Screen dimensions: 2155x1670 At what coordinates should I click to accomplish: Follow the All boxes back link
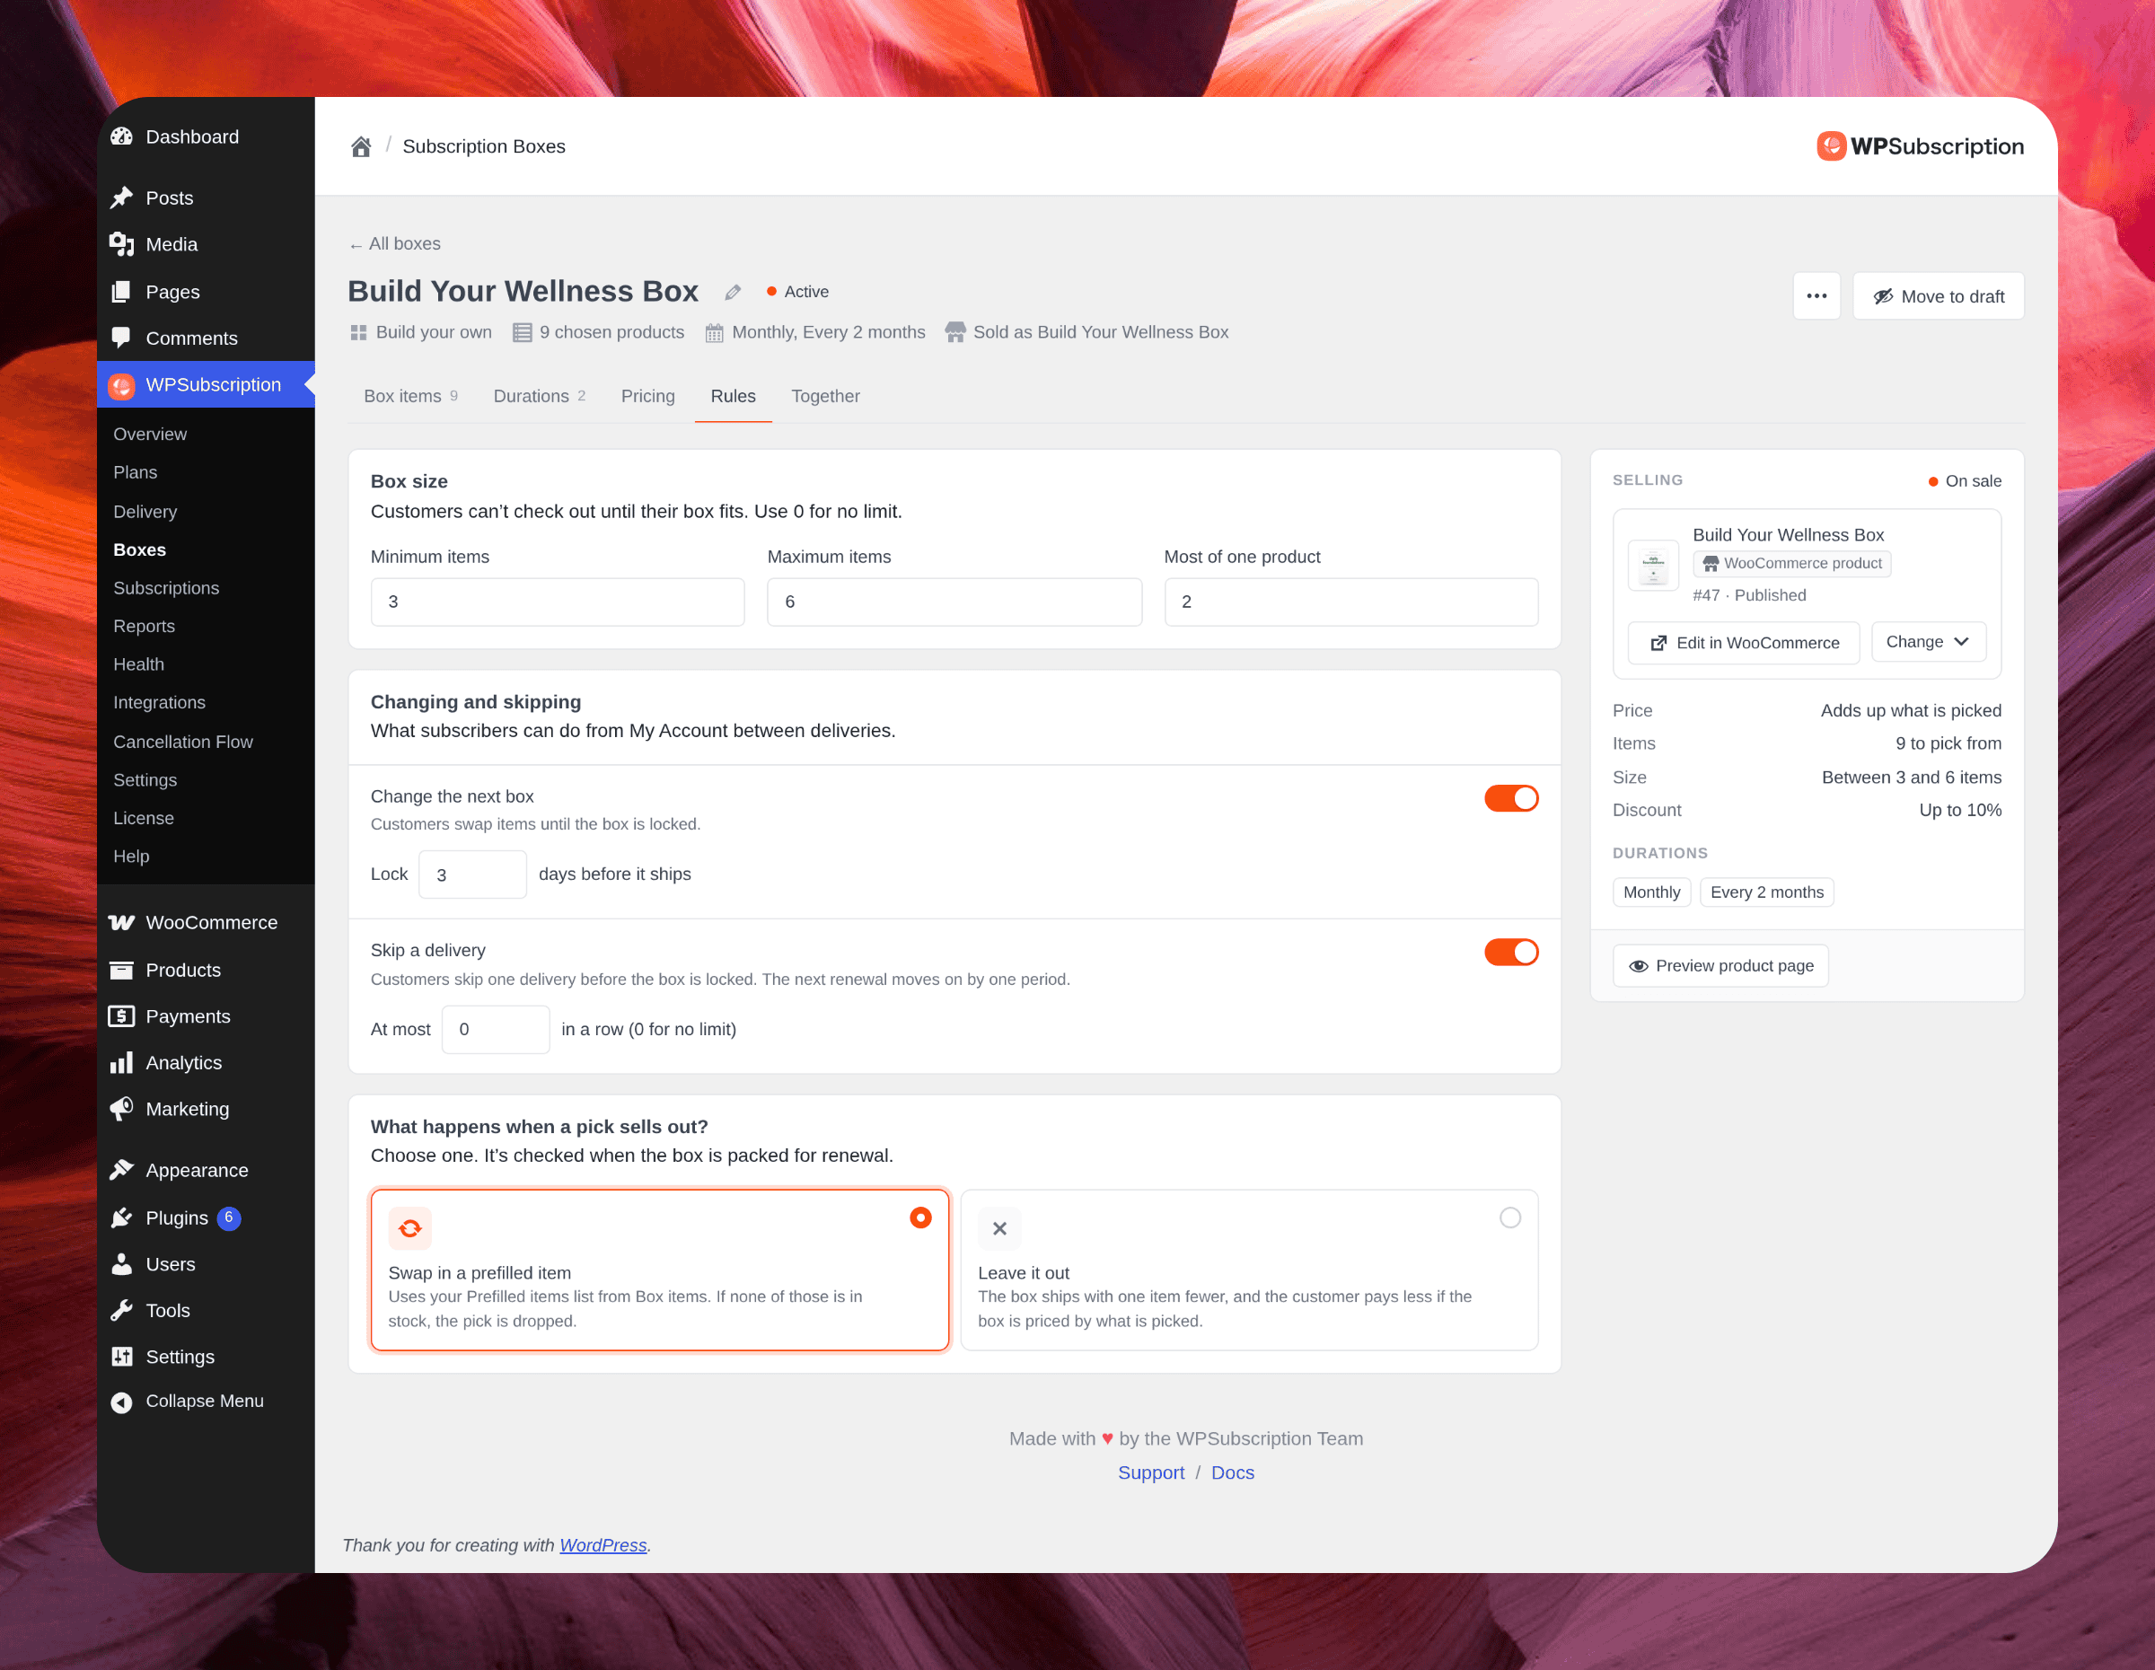(x=395, y=243)
